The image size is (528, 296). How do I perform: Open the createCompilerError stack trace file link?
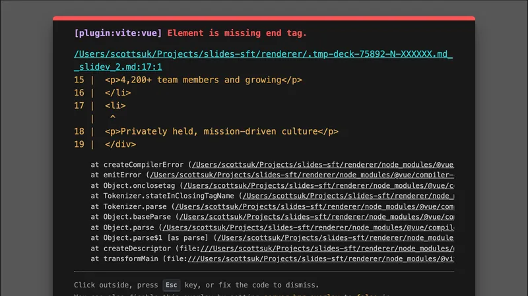click(x=322, y=164)
